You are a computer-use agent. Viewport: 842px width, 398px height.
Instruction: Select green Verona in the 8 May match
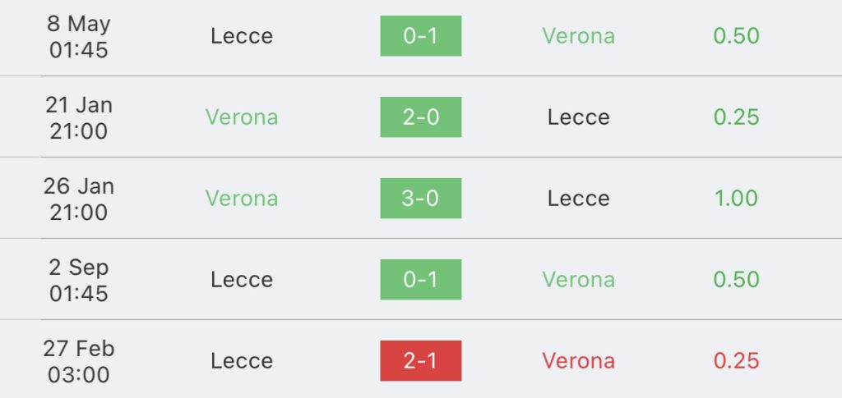click(578, 36)
